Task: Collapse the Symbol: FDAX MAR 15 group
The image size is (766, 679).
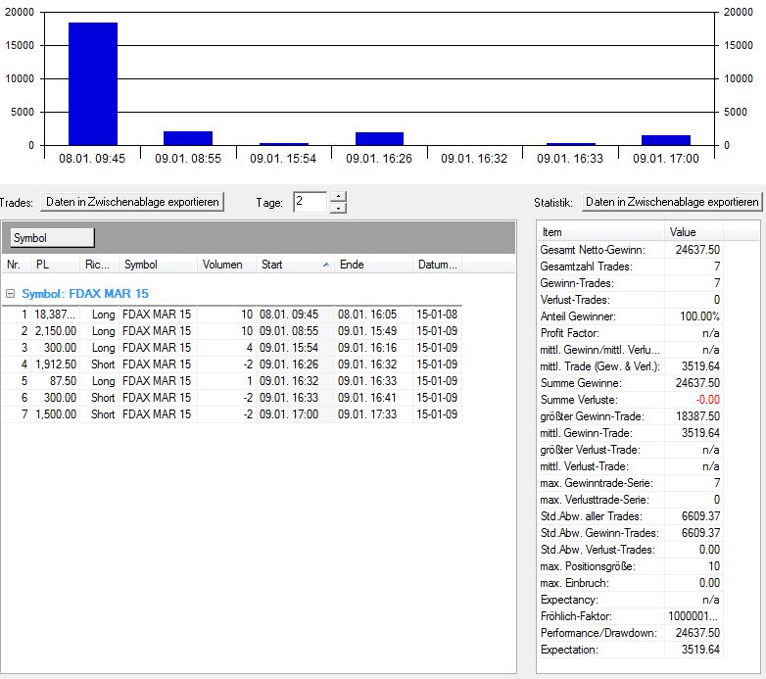Action: pos(10,294)
